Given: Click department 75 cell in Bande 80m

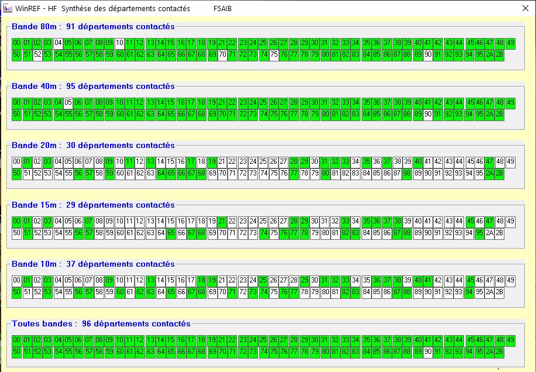Looking at the screenshot, I should 273,55.
